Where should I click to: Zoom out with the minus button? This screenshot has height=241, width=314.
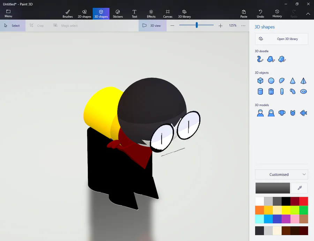172,25
